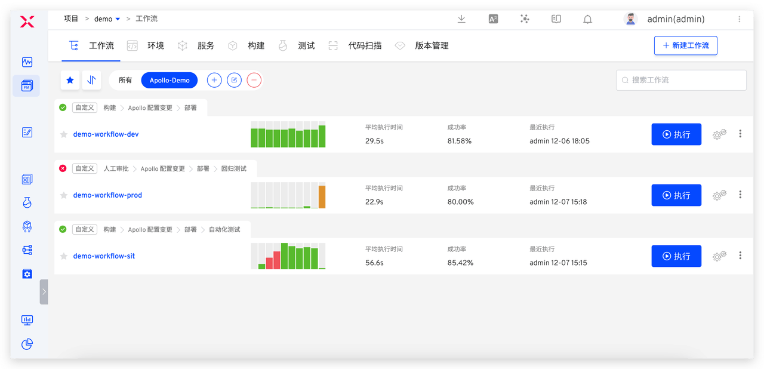Screen dimensions: 764x369
Task: Open the notifications bell icon
Action: click(587, 19)
